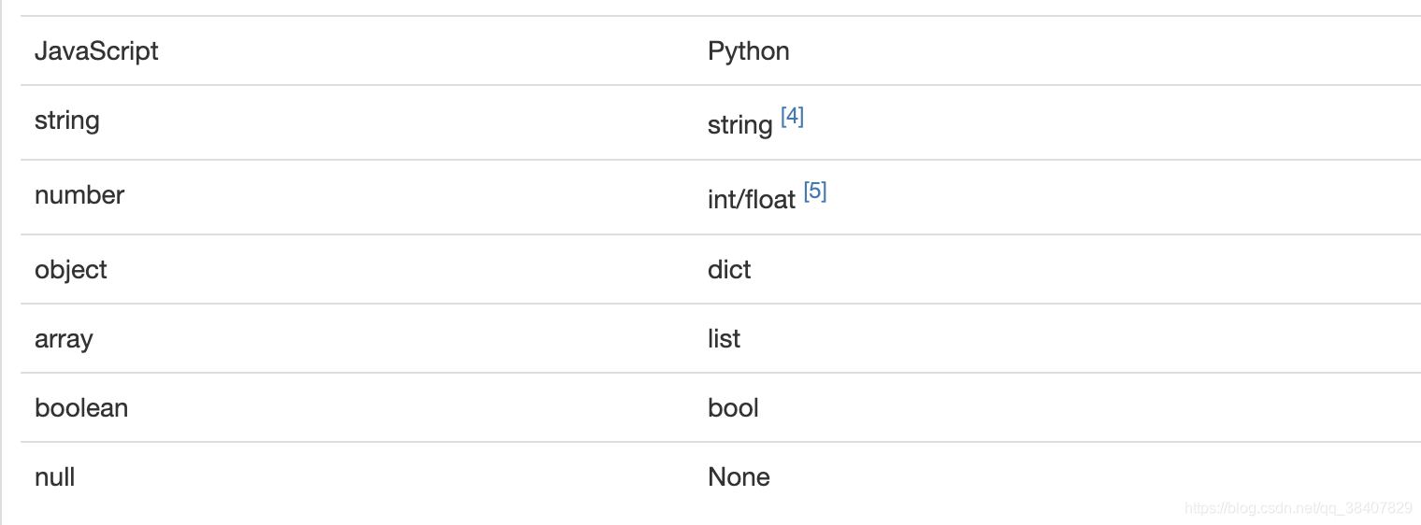Screen dimensions: 1421x525
Task: Select the string cell in Python column
Action: [739, 124]
